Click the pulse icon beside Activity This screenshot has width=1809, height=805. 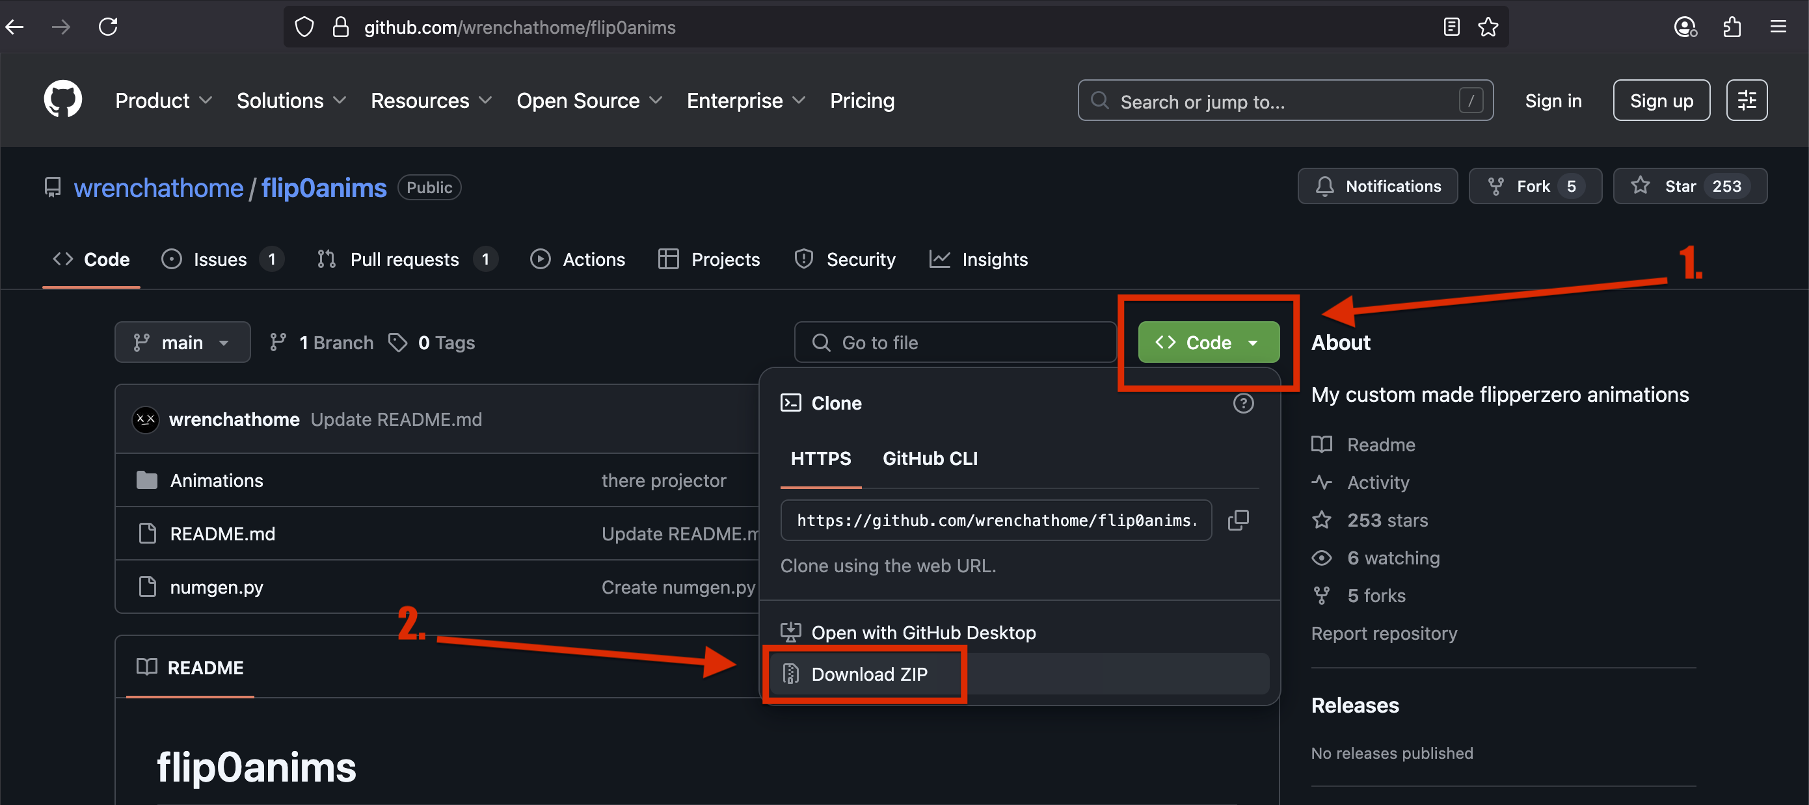tap(1322, 482)
